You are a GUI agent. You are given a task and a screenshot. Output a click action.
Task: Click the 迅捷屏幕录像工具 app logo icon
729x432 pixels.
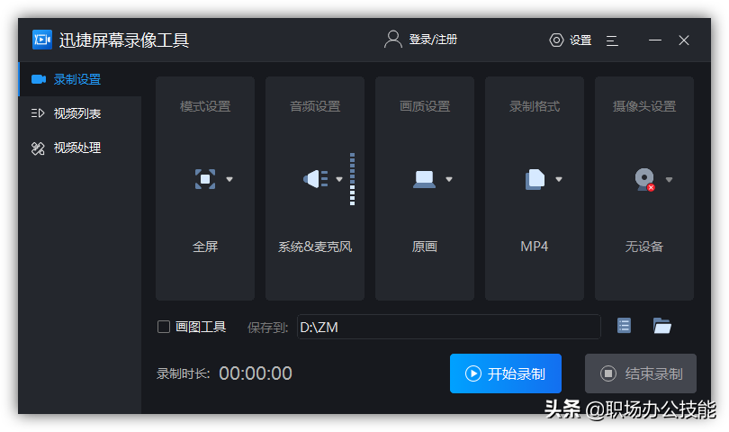[x=41, y=40]
